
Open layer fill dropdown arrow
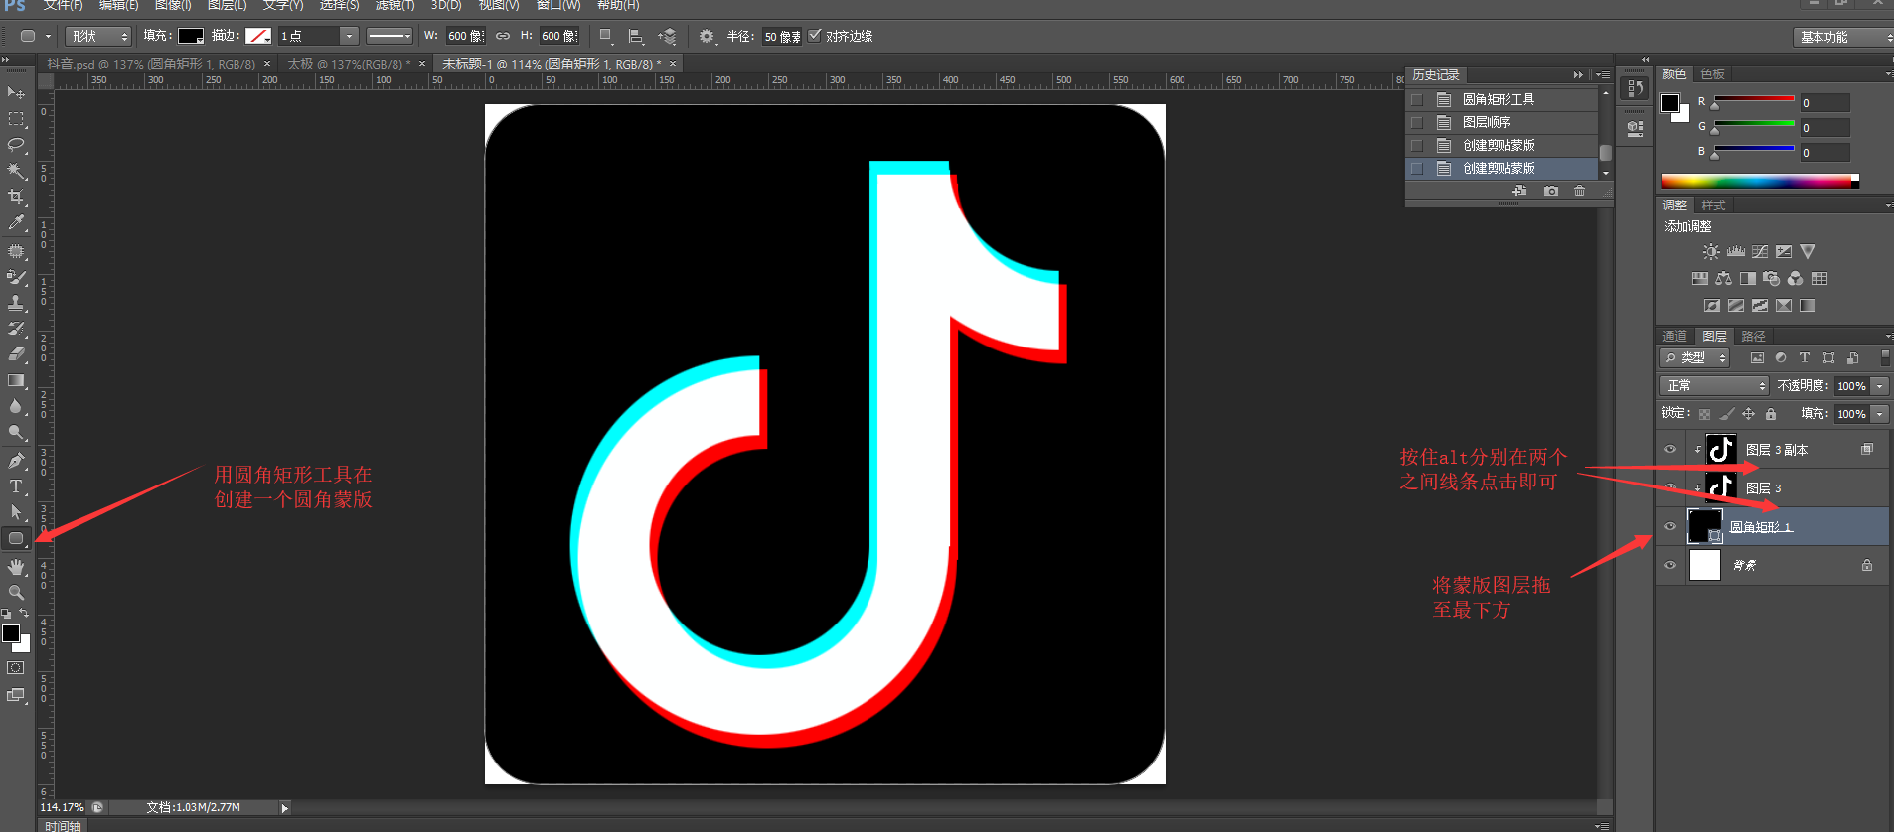[1879, 414]
